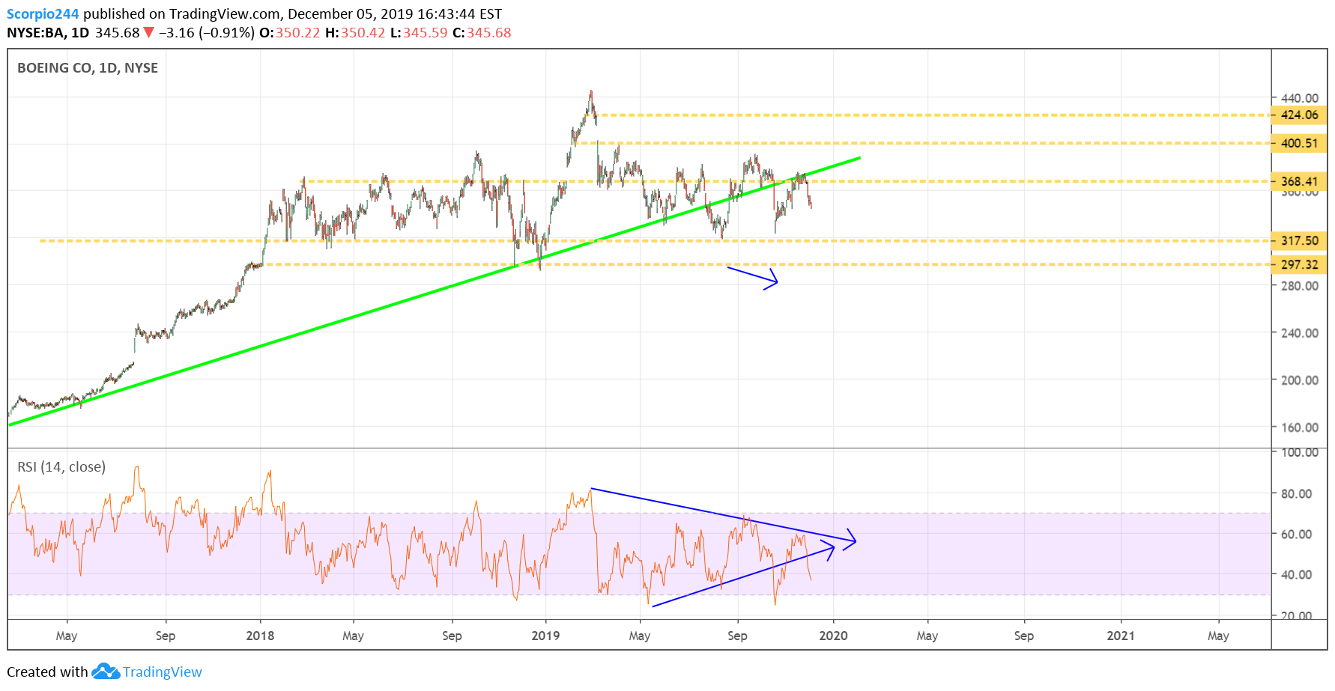The height and width of the screenshot is (691, 1335).
Task: Open the TradingView link at bottom
Action: coord(163,672)
